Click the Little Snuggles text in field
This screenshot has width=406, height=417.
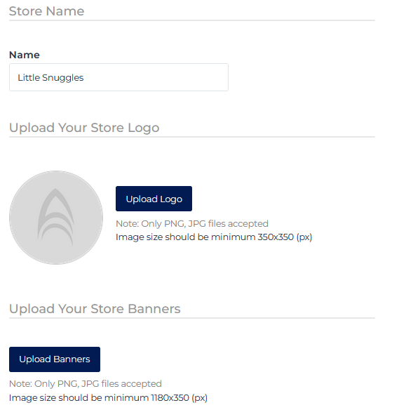50,78
